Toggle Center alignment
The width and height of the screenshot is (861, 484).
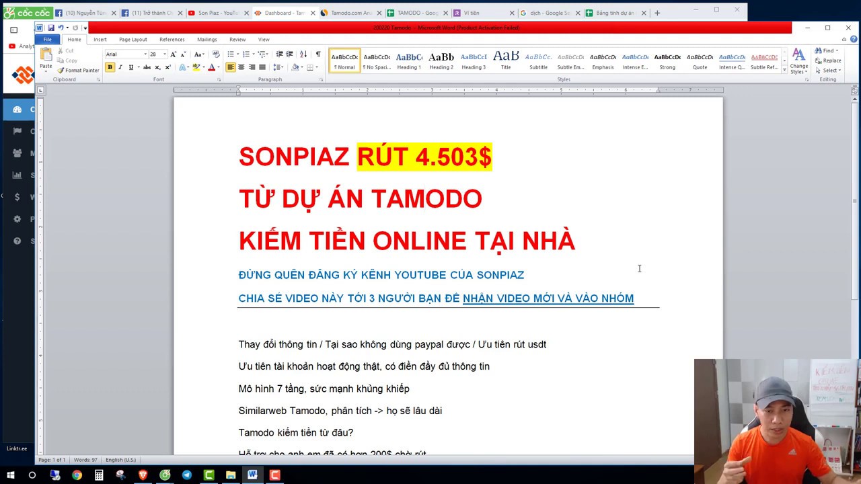point(241,67)
